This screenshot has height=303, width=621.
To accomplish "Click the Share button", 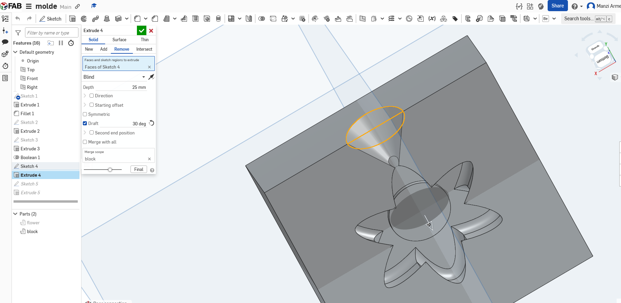I will pos(557,6).
